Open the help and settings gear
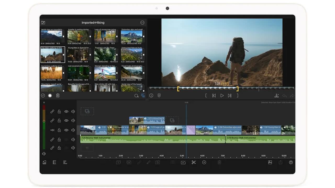The width and height of the screenshot is (335, 188). coord(291,162)
